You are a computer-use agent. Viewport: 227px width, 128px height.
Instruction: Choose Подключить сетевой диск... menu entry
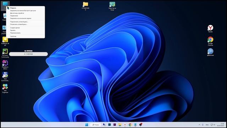(x=26, y=22)
